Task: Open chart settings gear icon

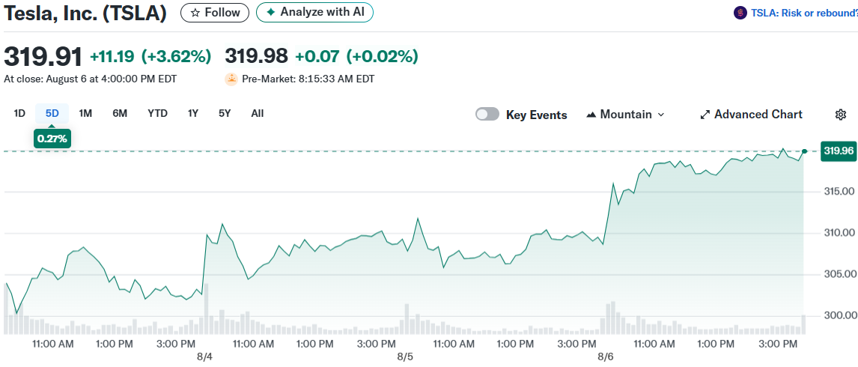Action: (841, 115)
